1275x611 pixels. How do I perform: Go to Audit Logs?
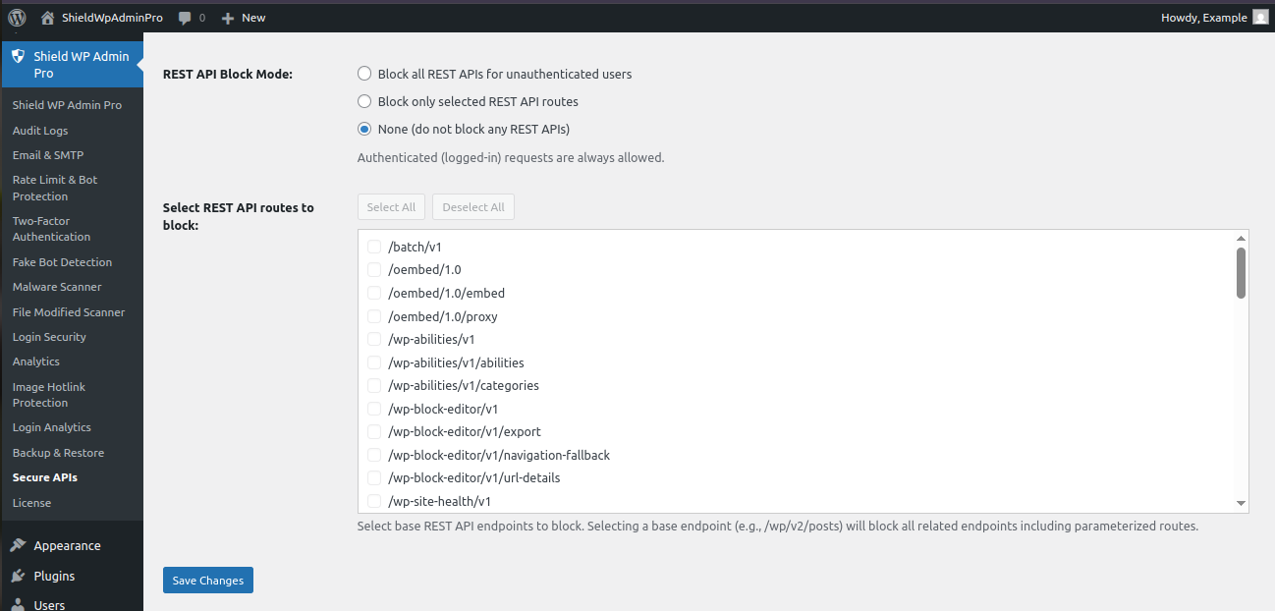(x=40, y=131)
